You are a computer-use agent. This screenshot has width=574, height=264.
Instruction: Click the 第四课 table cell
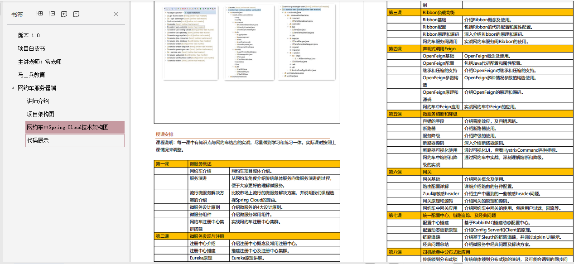pos(404,49)
